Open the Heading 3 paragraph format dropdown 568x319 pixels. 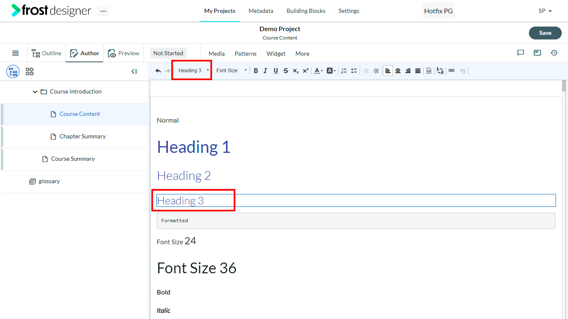coord(194,71)
